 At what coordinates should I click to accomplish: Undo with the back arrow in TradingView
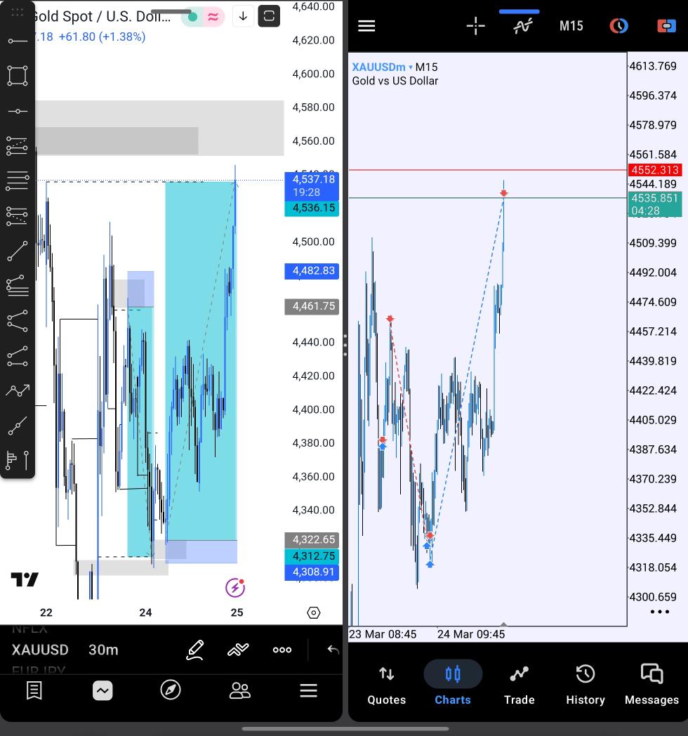point(333,650)
